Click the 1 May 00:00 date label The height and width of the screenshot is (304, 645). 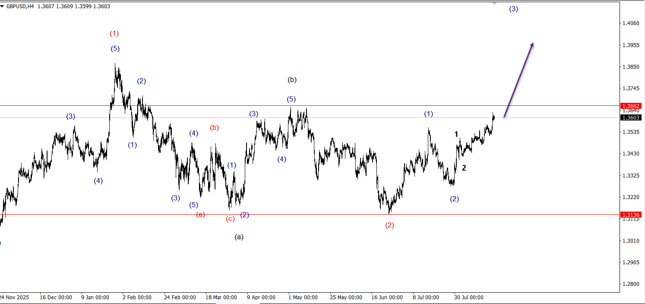pyautogui.click(x=304, y=298)
